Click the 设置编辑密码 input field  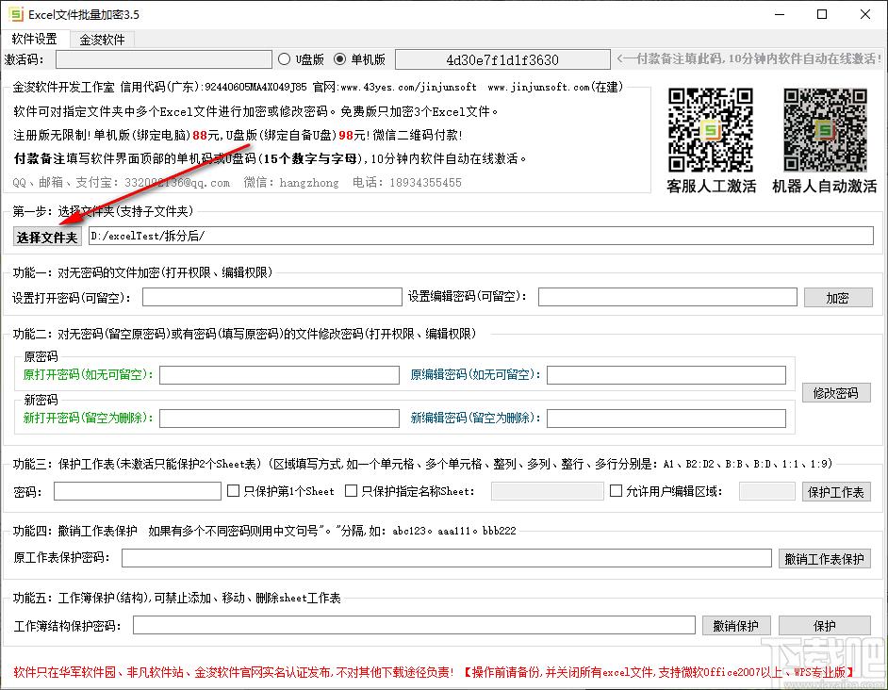(x=667, y=297)
